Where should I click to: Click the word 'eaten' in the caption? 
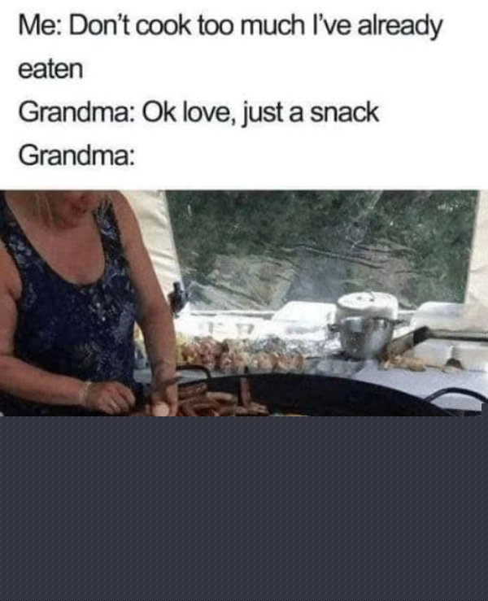[50, 69]
